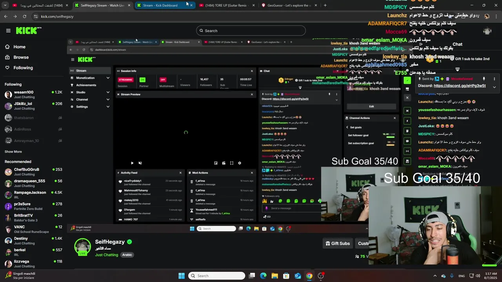This screenshot has height=282, width=502.
Task: Show More followed channels
Action: coord(13,152)
